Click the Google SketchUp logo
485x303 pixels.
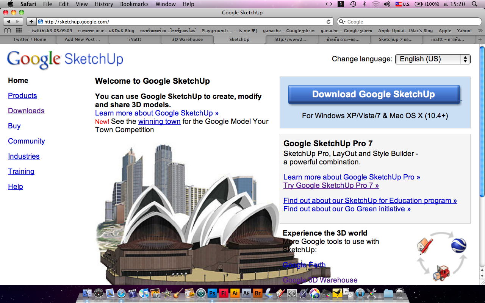pos(65,59)
